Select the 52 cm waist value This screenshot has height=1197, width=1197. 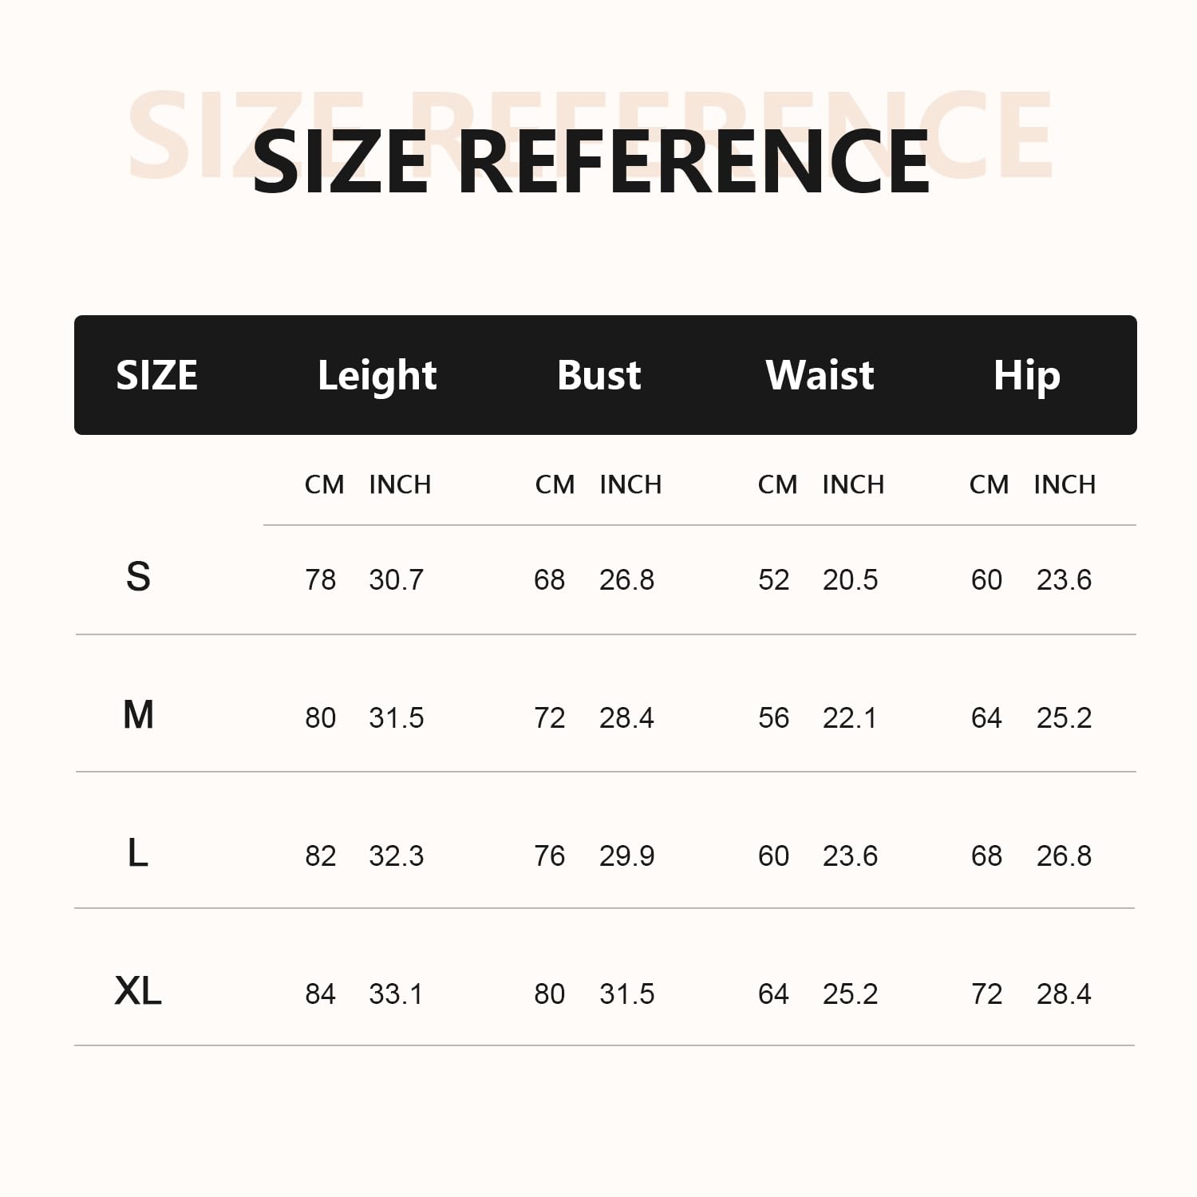(x=773, y=580)
